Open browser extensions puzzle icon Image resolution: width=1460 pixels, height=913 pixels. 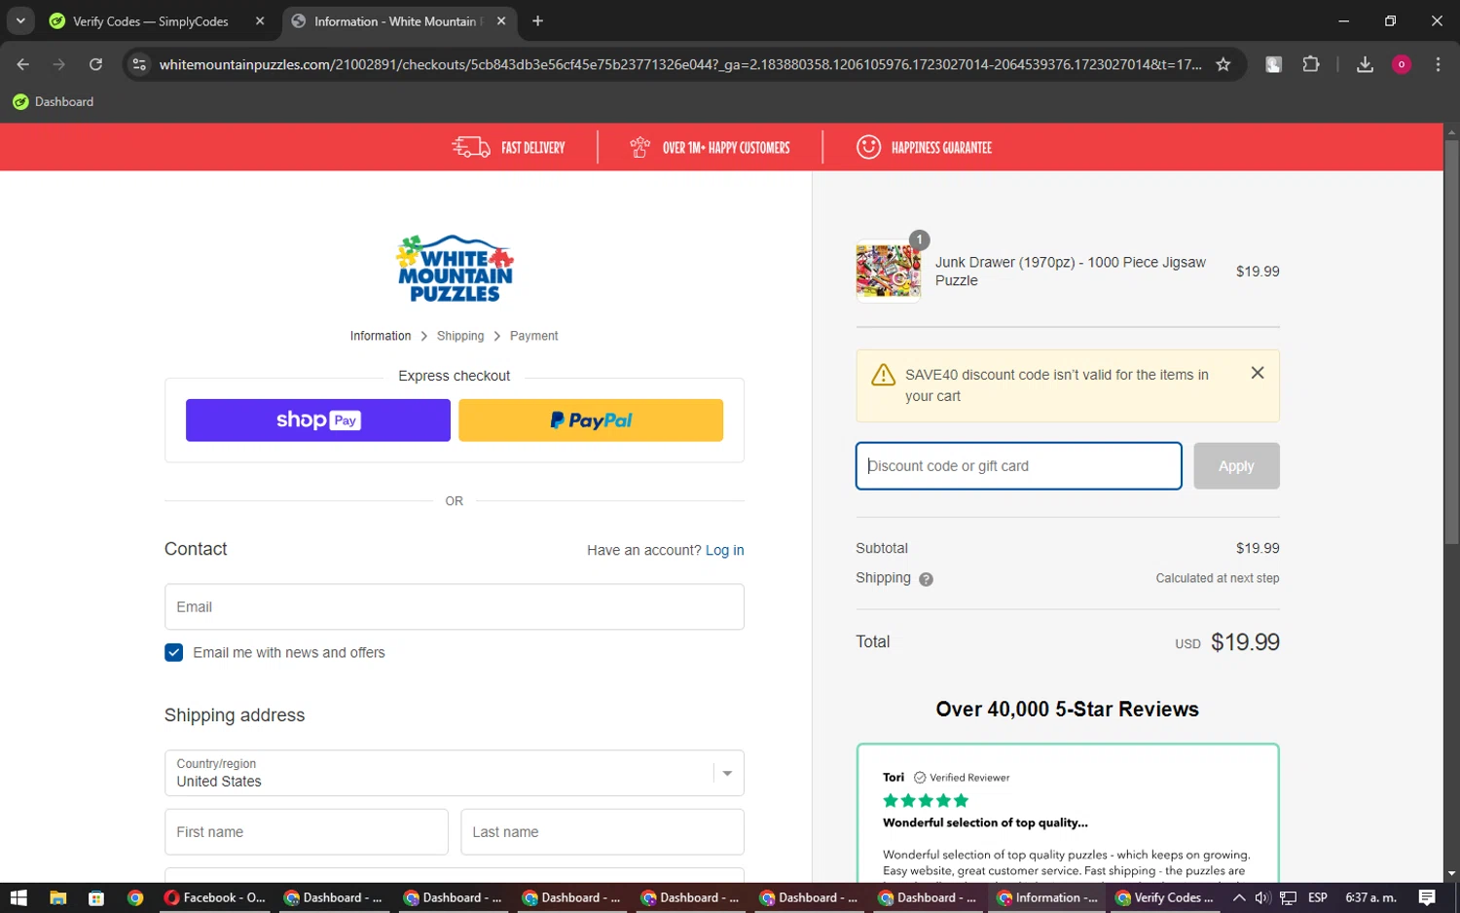tap(1311, 64)
